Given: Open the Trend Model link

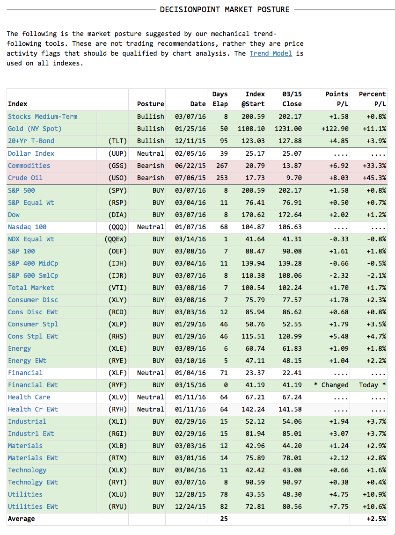Looking at the screenshot, I should [271, 54].
